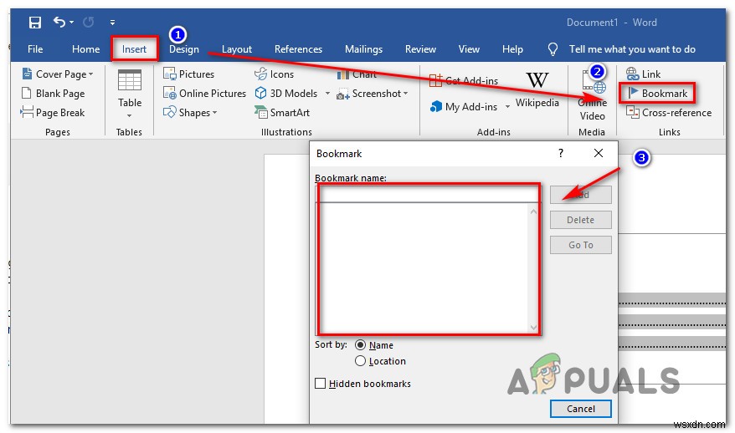Image resolution: width=735 pixels, height=433 pixels.
Task: Switch to the Layout tab
Action: (237, 49)
